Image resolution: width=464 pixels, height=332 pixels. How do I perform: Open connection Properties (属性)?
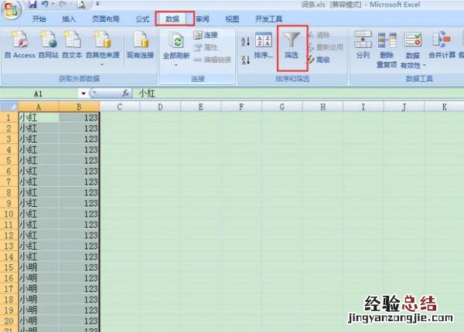tap(206, 47)
